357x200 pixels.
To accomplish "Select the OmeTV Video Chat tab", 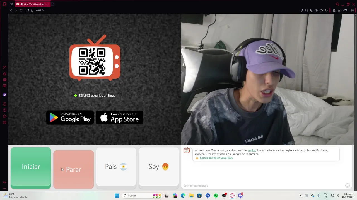I will 33,4.
